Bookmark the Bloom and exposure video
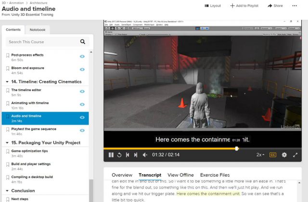Viewport: 308px width, 202px height. click(x=8, y=68)
